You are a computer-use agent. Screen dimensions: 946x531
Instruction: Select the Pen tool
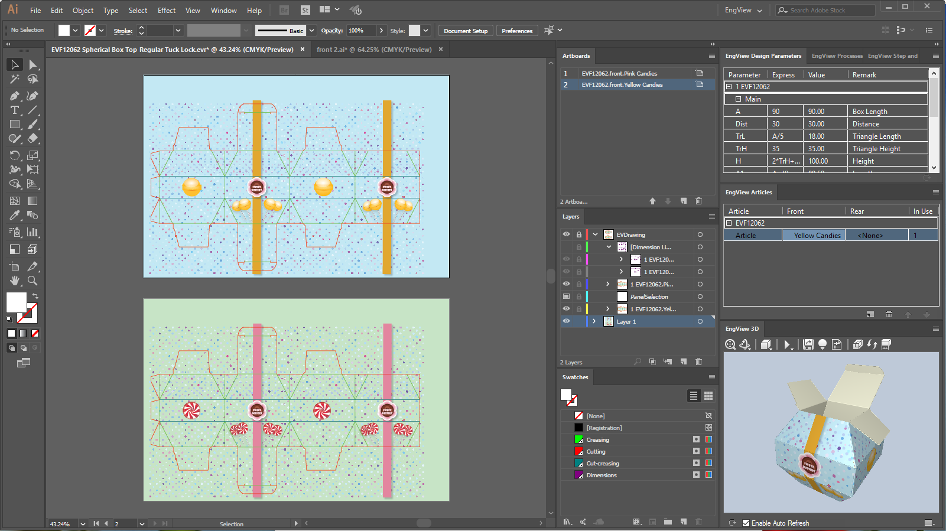click(15, 96)
